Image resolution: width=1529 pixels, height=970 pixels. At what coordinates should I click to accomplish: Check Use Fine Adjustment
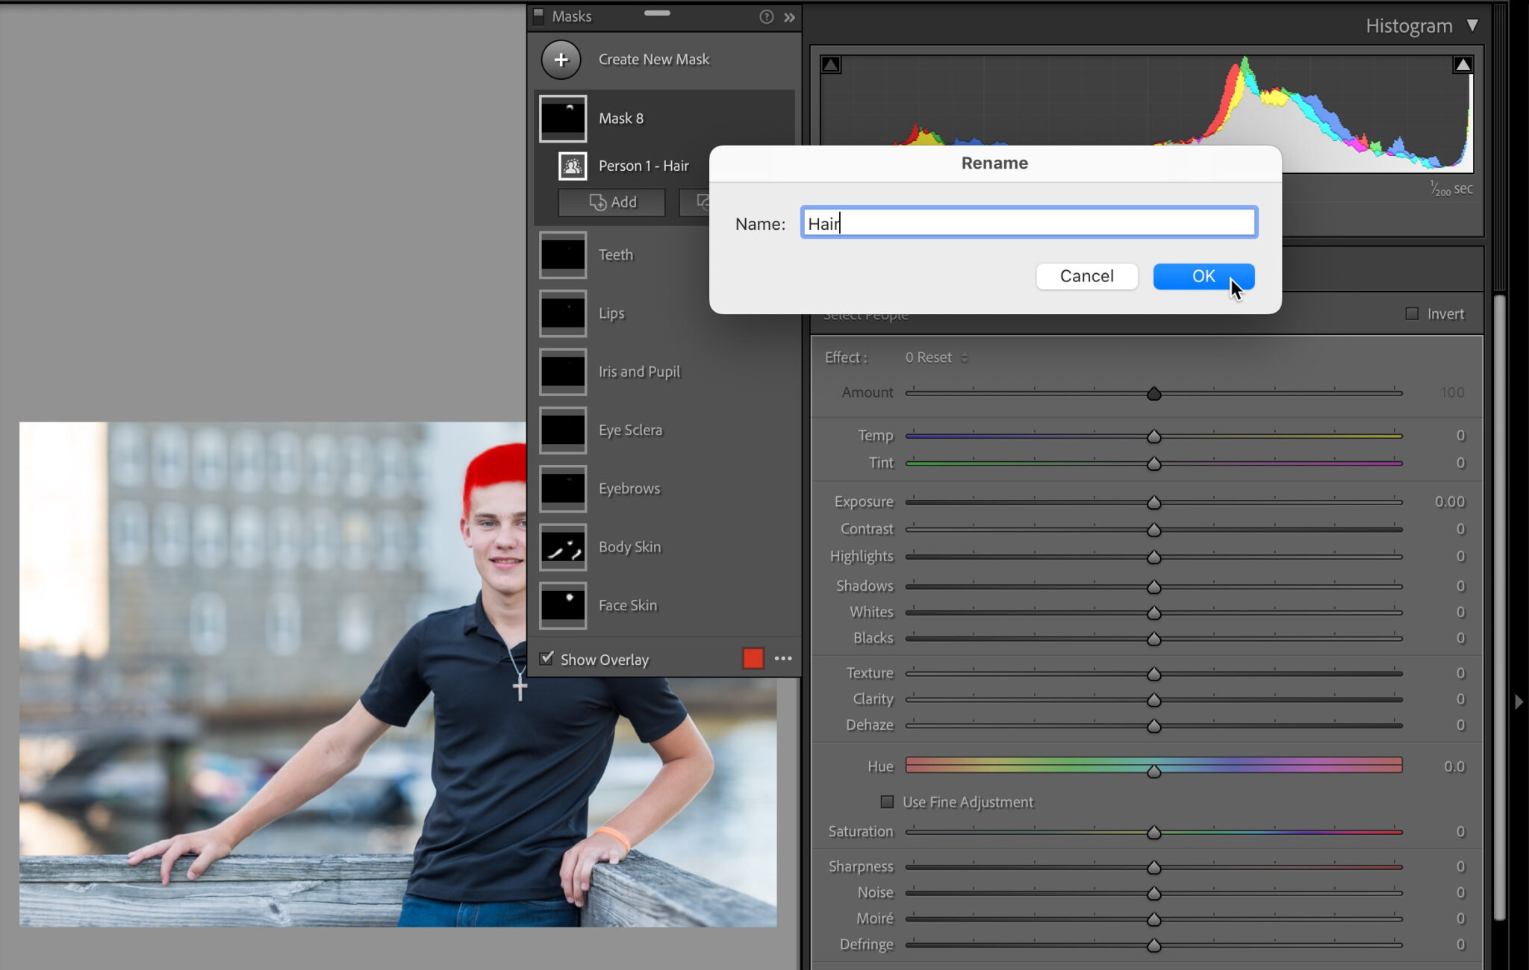tap(887, 801)
